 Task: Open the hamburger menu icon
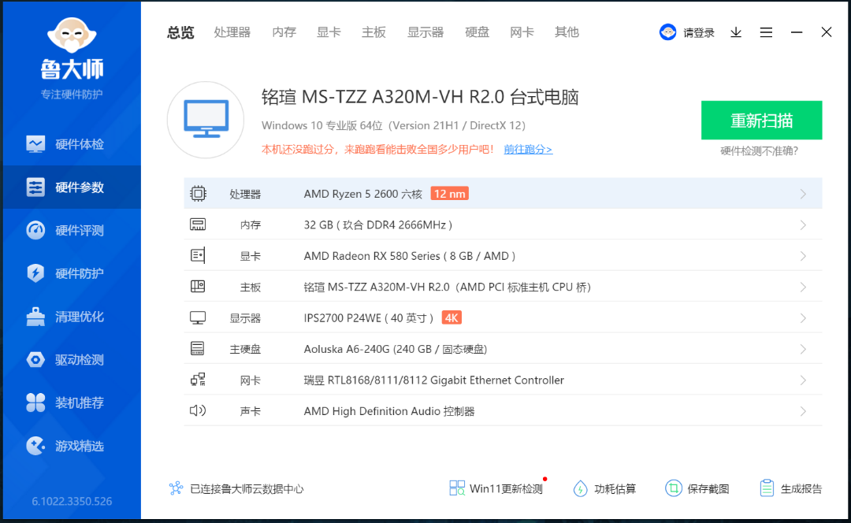point(767,32)
